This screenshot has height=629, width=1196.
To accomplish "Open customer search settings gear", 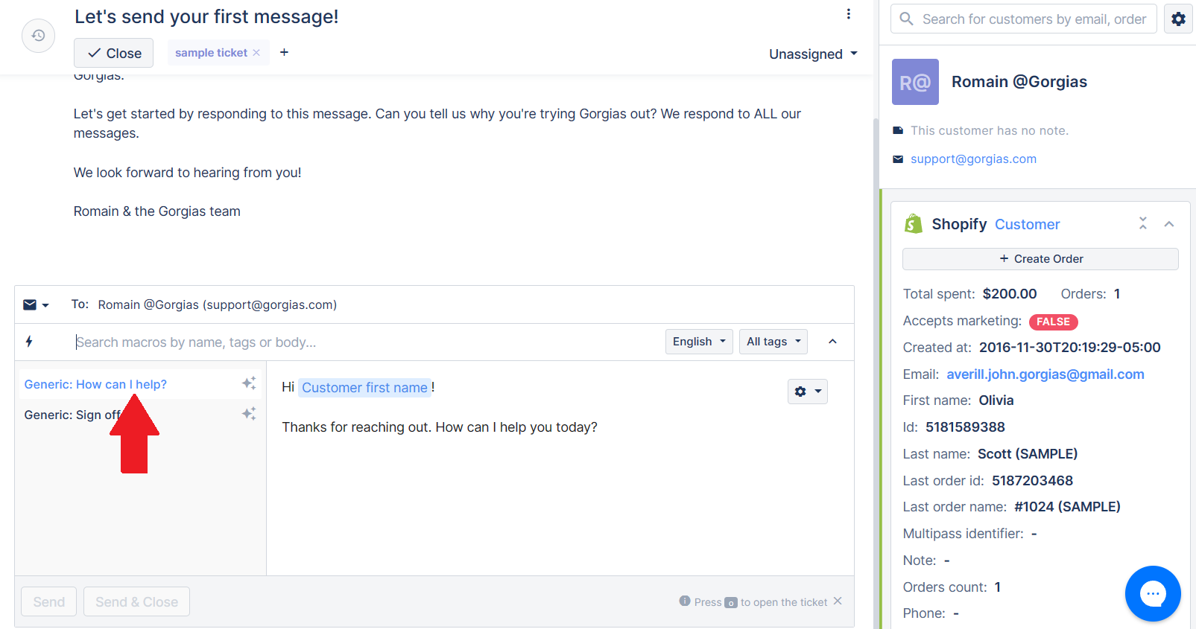I will (x=1178, y=19).
